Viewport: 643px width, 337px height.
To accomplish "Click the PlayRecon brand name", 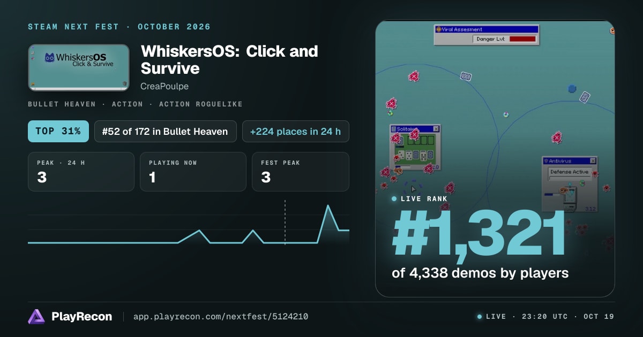I will 81,317.
